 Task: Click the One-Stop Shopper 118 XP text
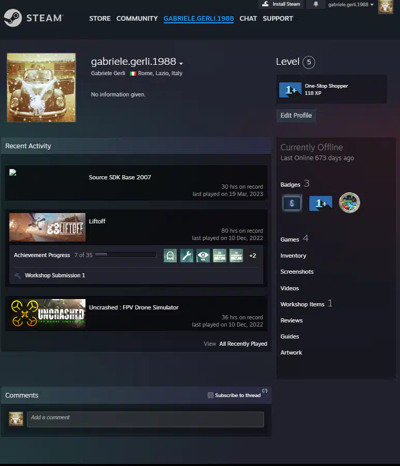tap(326, 90)
